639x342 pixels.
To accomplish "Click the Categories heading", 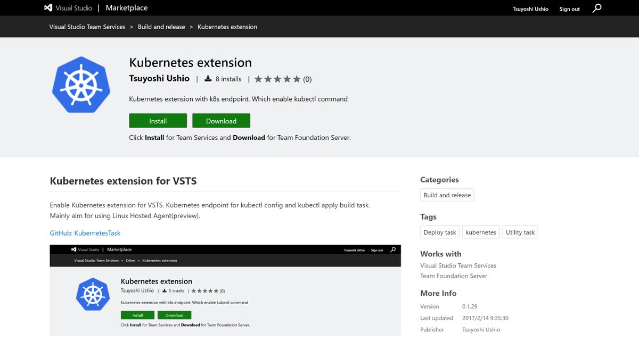I will tap(439, 180).
